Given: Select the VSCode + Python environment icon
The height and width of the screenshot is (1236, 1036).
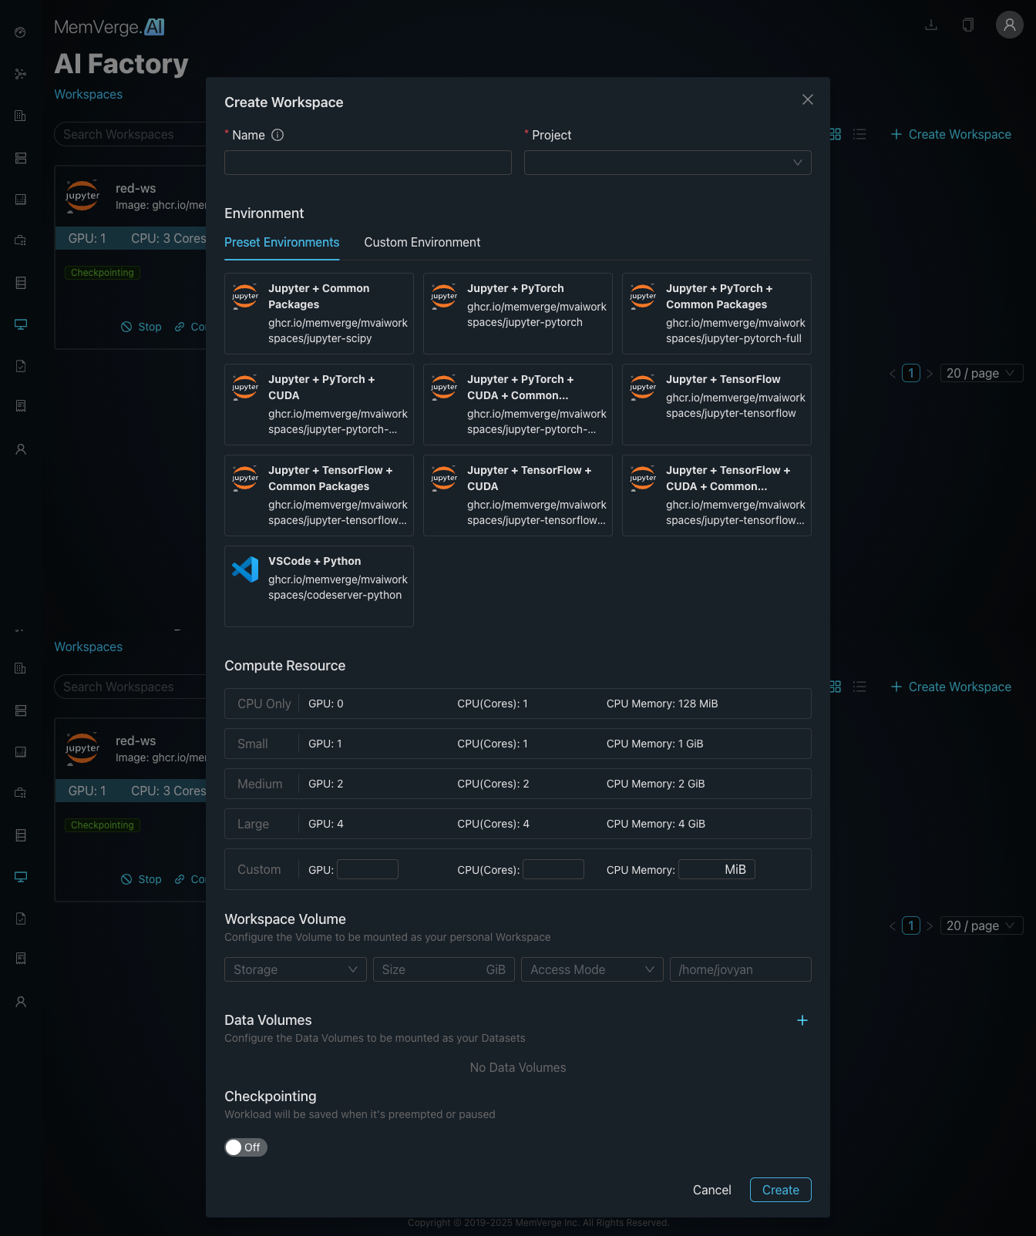Looking at the screenshot, I should click(x=246, y=569).
